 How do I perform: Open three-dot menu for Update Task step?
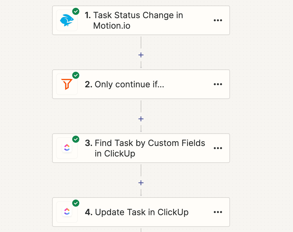tap(218, 212)
